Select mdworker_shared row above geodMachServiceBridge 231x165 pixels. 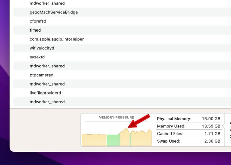(x=47, y=3)
